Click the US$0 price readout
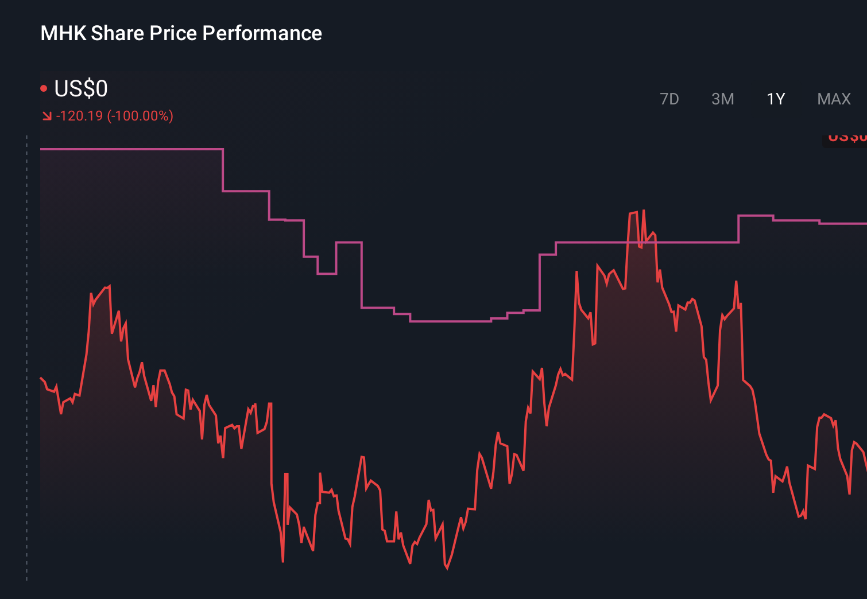867x599 pixels. [80, 88]
